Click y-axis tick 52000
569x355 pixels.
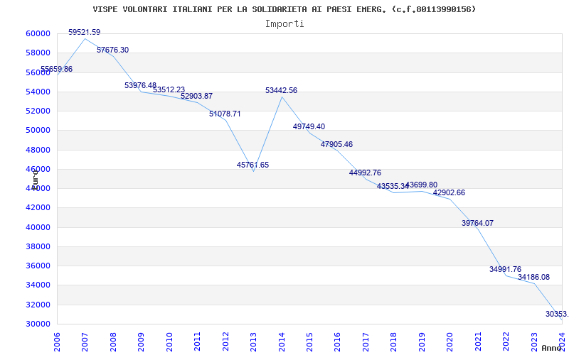click(38, 111)
